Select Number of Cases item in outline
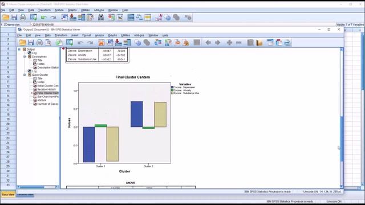This screenshot has width=365, height=205. point(48,104)
